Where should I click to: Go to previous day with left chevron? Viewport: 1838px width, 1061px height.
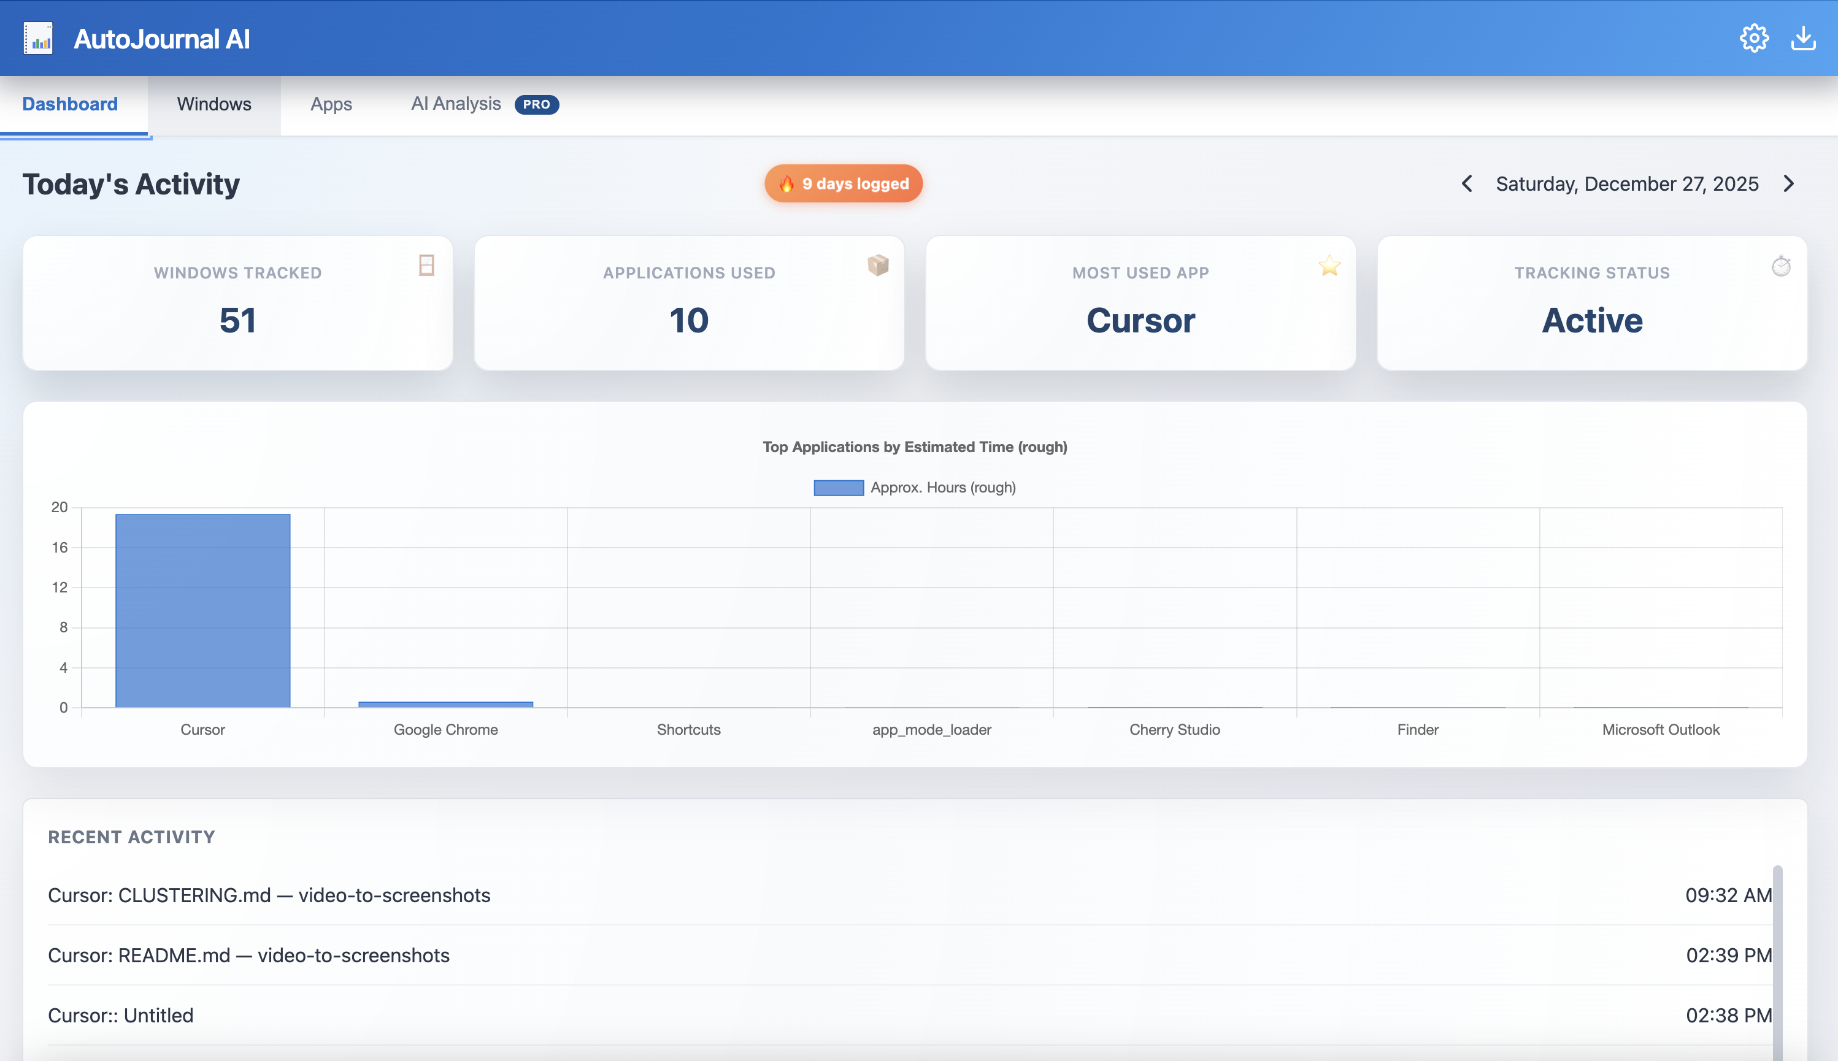coord(1467,183)
